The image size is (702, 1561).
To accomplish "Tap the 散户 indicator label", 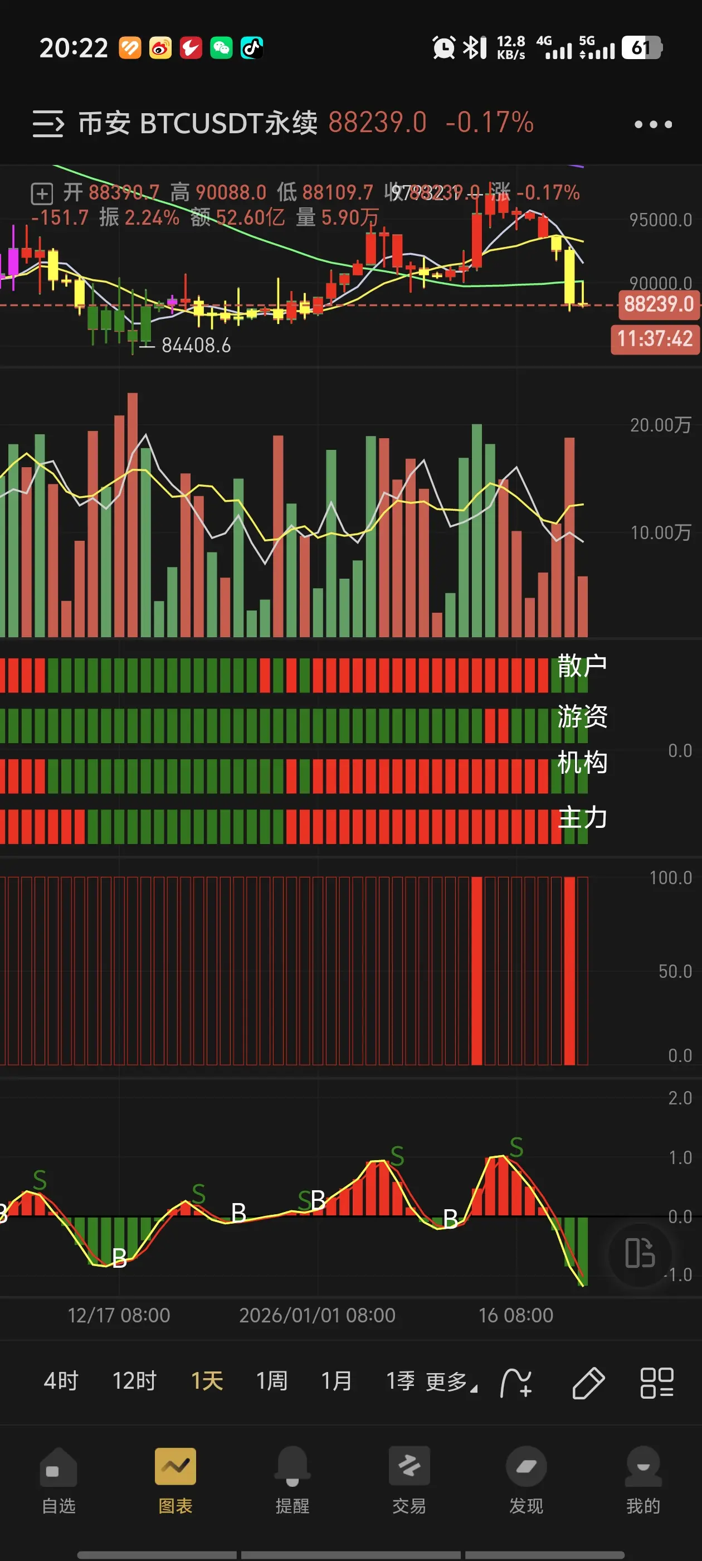I will coord(582,665).
